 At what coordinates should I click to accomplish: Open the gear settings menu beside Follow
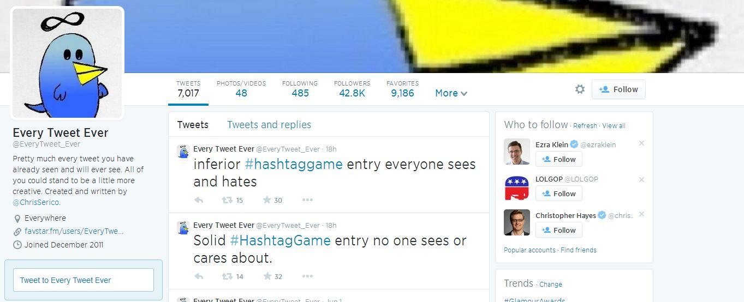(x=580, y=89)
